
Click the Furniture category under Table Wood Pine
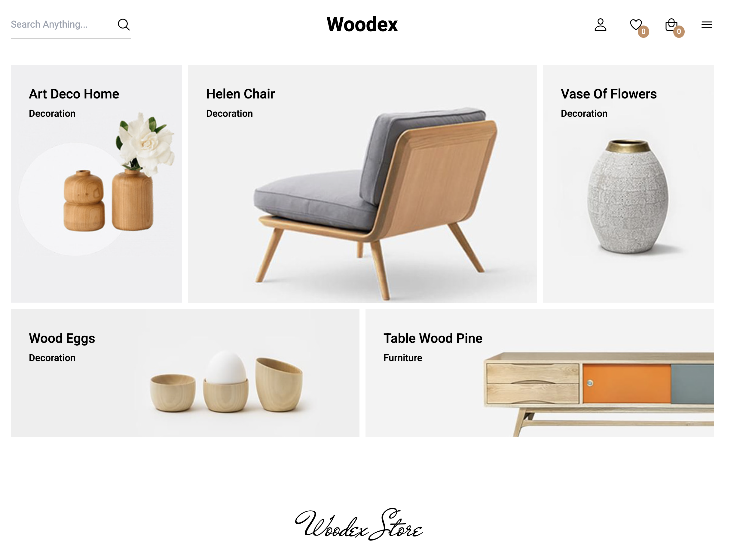pyautogui.click(x=403, y=358)
